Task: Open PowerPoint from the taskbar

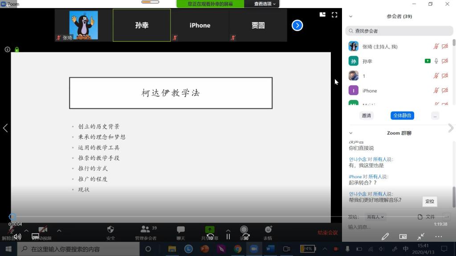Action: point(205,249)
